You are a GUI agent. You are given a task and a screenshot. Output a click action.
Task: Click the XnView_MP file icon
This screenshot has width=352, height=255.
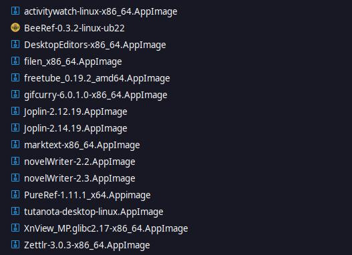pos(15,228)
